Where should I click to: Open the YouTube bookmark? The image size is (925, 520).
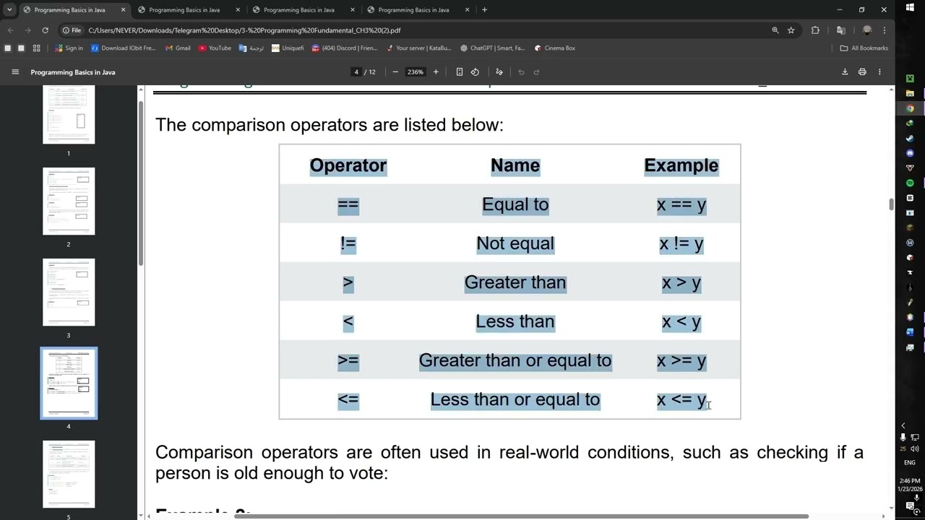pos(215,48)
